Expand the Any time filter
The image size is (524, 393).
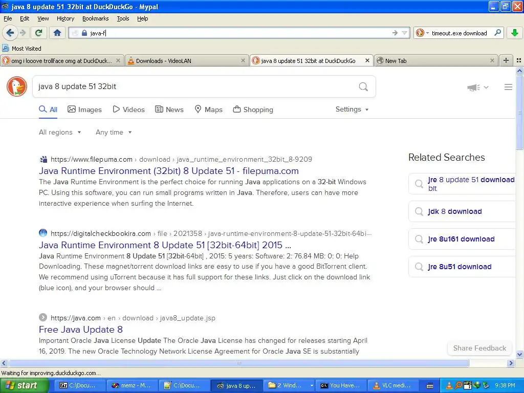[114, 133]
